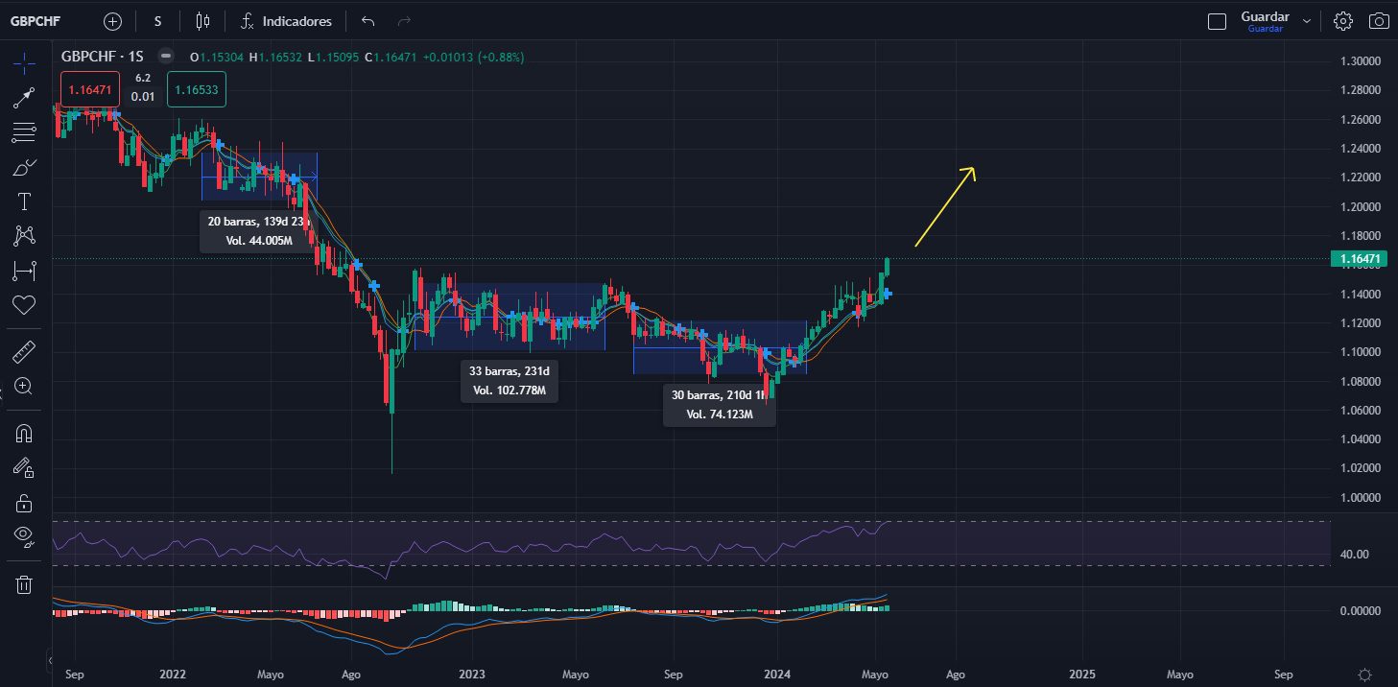
Task: Open time axis settings gear bottom-right
Action: [x=1364, y=675]
